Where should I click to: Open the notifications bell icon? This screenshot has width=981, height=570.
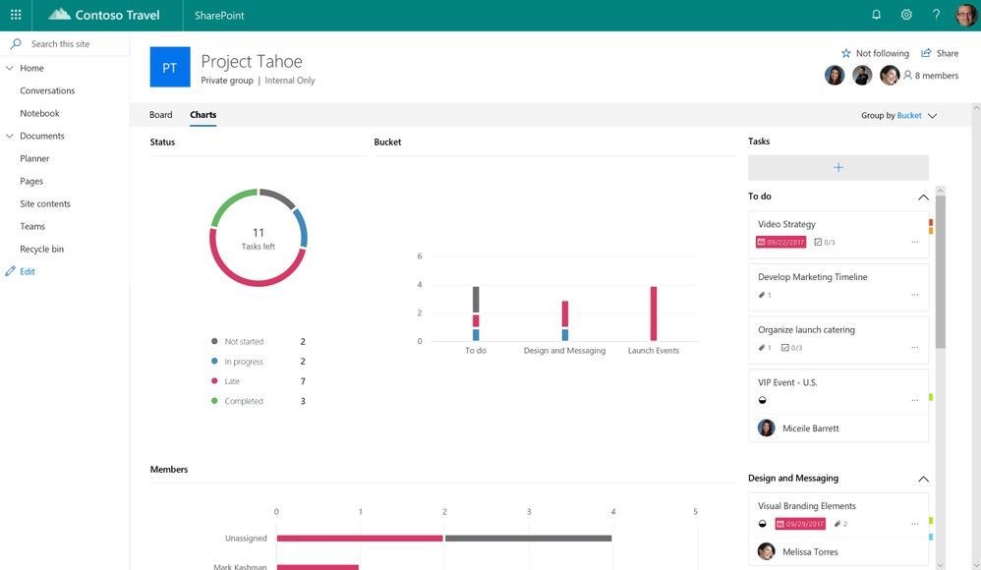click(x=876, y=15)
